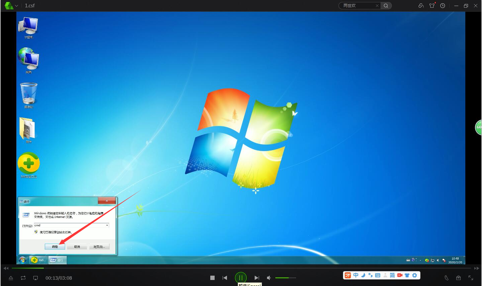This screenshot has height=286, width=482.
Task: Minimize the player window
Action: [456, 6]
